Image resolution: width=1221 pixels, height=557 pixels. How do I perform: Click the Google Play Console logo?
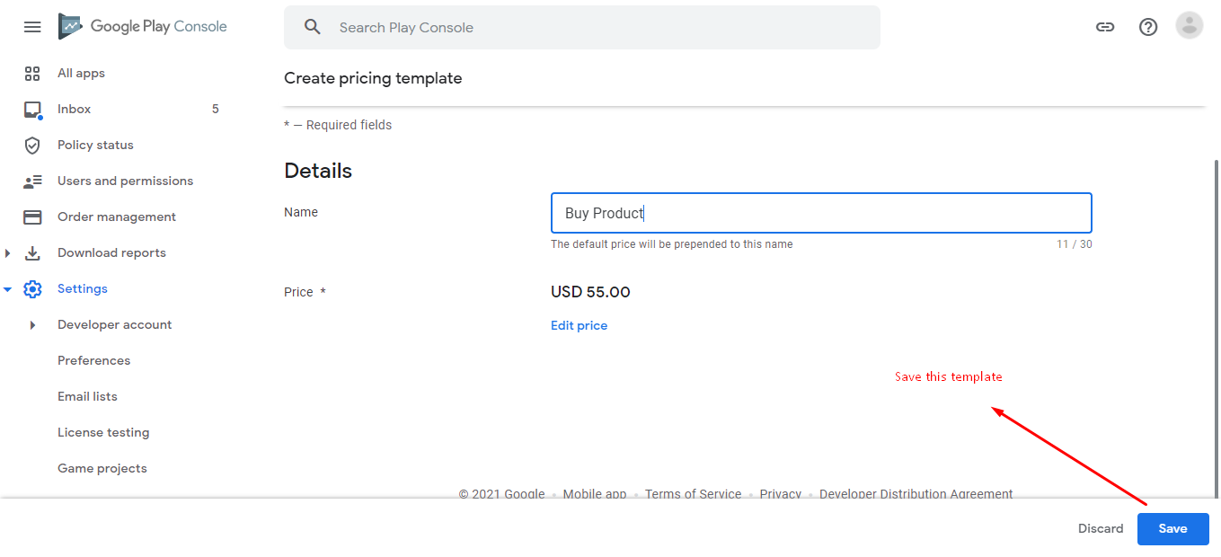click(144, 27)
